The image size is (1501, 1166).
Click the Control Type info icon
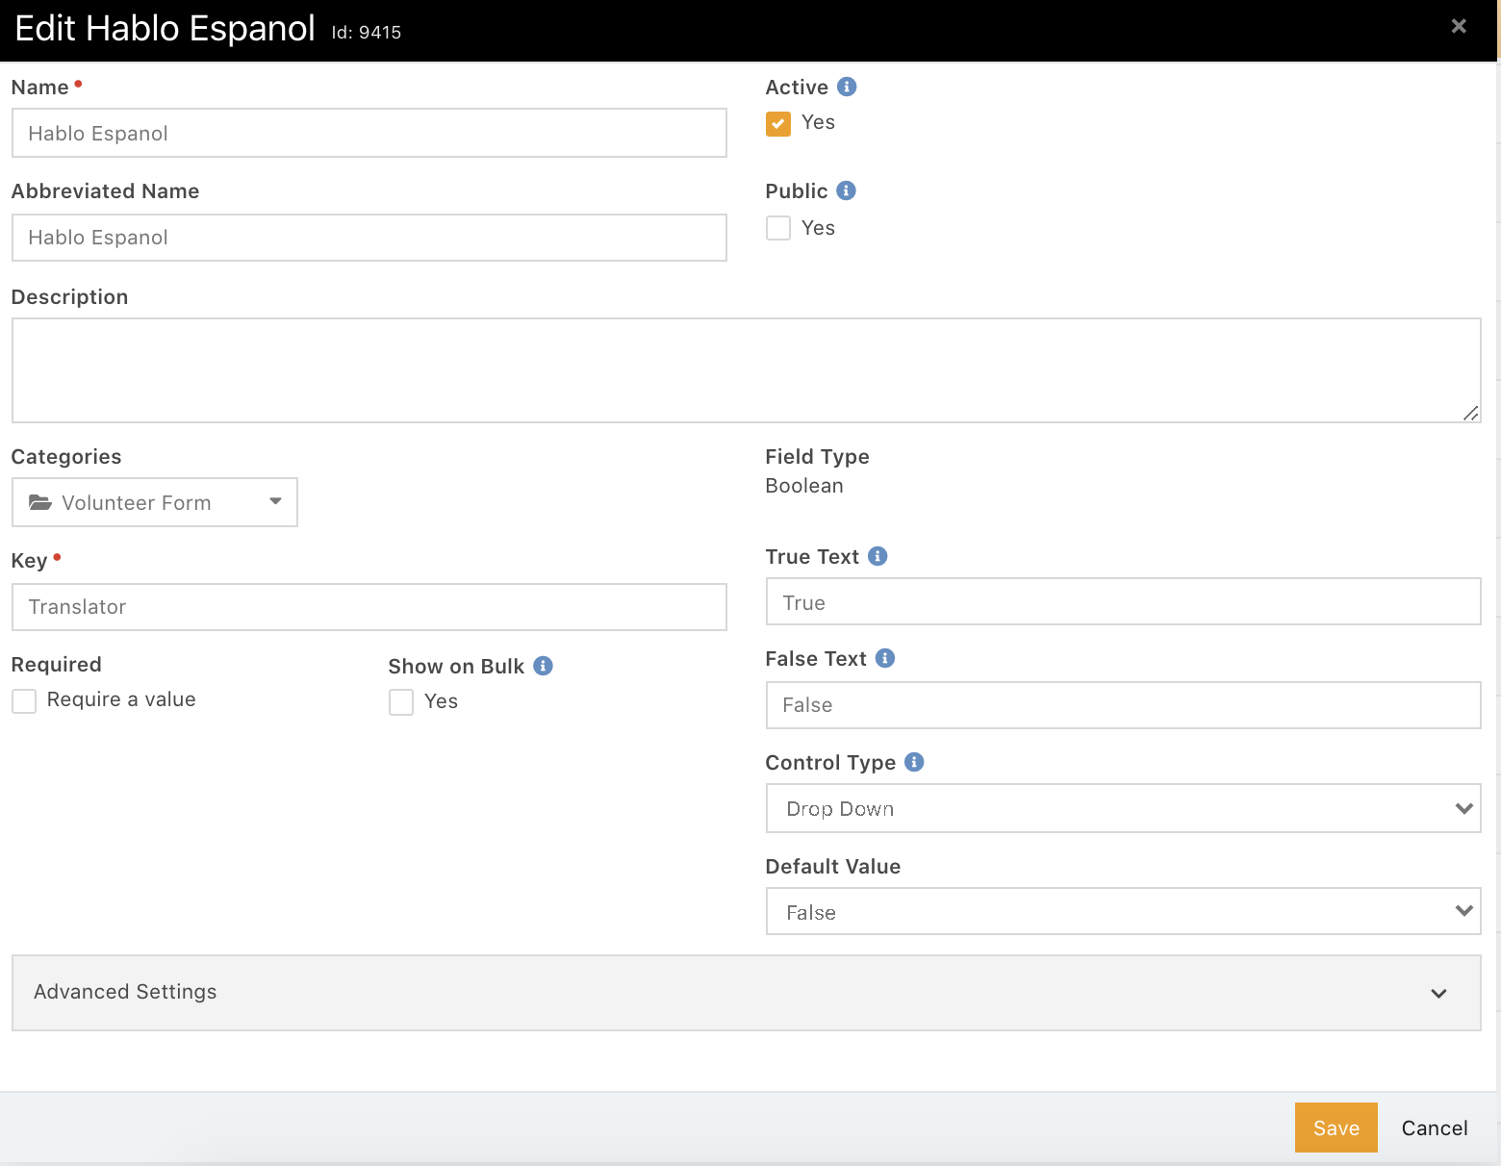click(x=914, y=762)
